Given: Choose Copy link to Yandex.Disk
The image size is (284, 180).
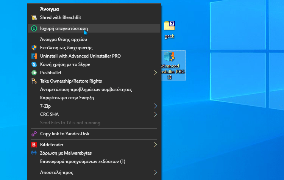Looking at the screenshot, I should point(94,134).
